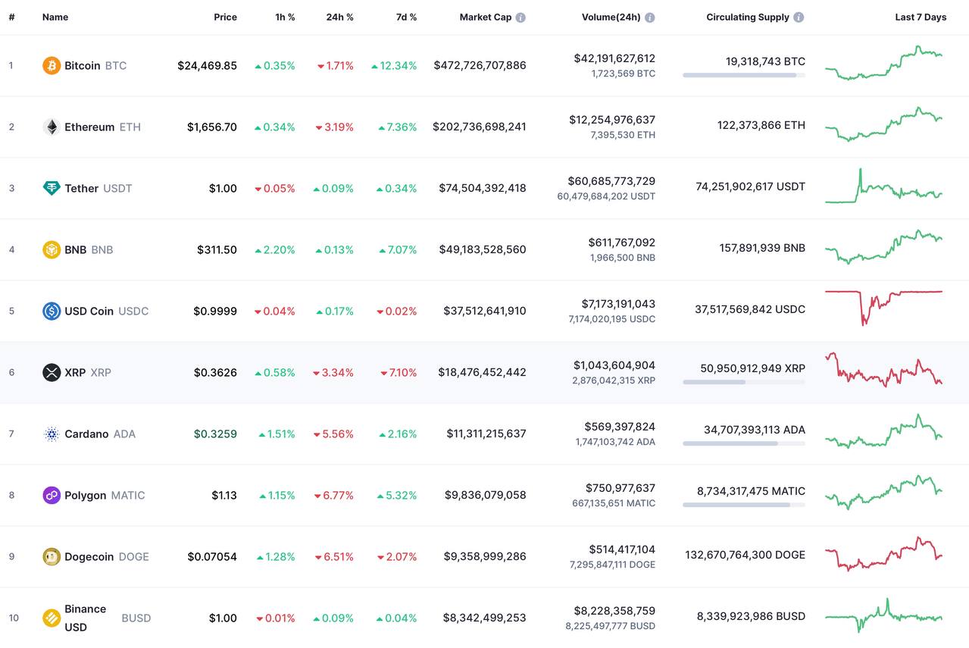Screen dimensions: 969x648
Task: Click XRP's circulating supply progress bar
Action: (743, 382)
